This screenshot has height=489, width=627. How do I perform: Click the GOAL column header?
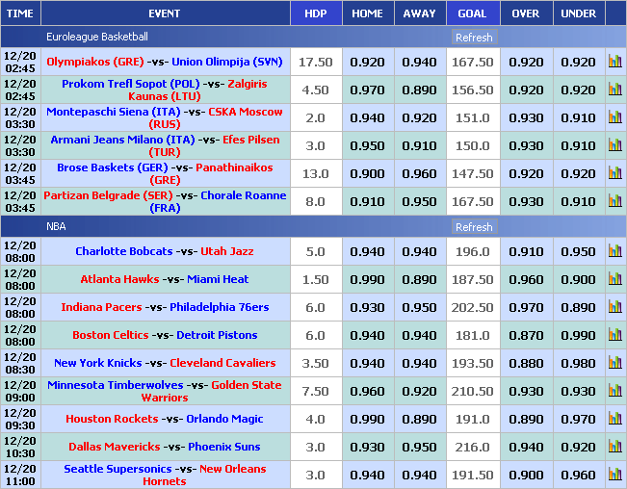472,13
